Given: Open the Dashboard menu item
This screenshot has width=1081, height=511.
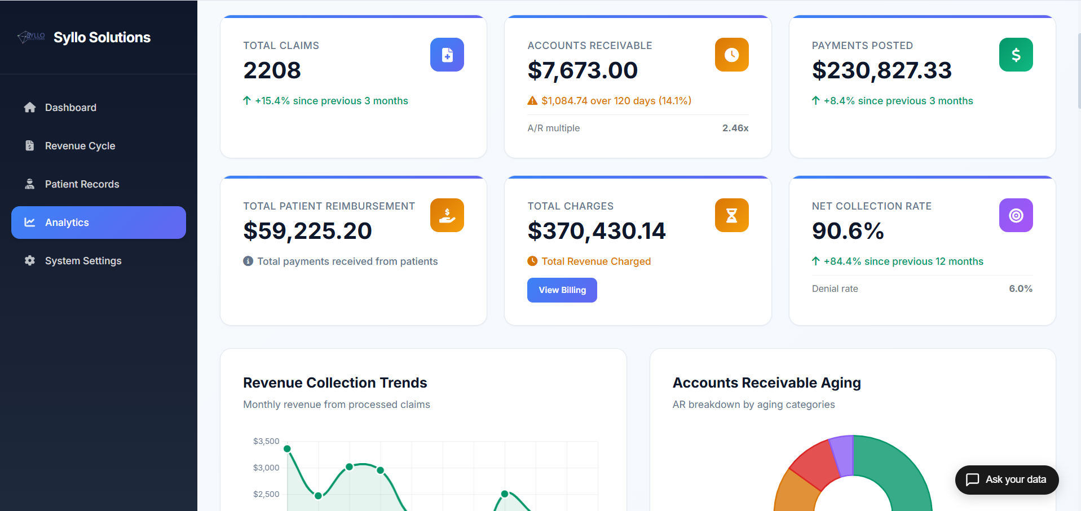Looking at the screenshot, I should pos(99,108).
